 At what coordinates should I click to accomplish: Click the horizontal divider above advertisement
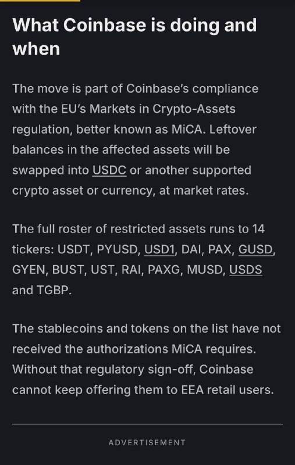[x=148, y=424]
